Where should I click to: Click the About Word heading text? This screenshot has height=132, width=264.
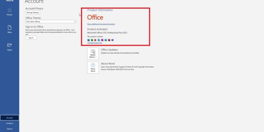coord(108,63)
